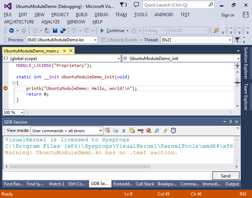This screenshot has height=198, width=252.
Task: Click the lightning bolt icon in GDB toolbar
Action: coord(165,130)
